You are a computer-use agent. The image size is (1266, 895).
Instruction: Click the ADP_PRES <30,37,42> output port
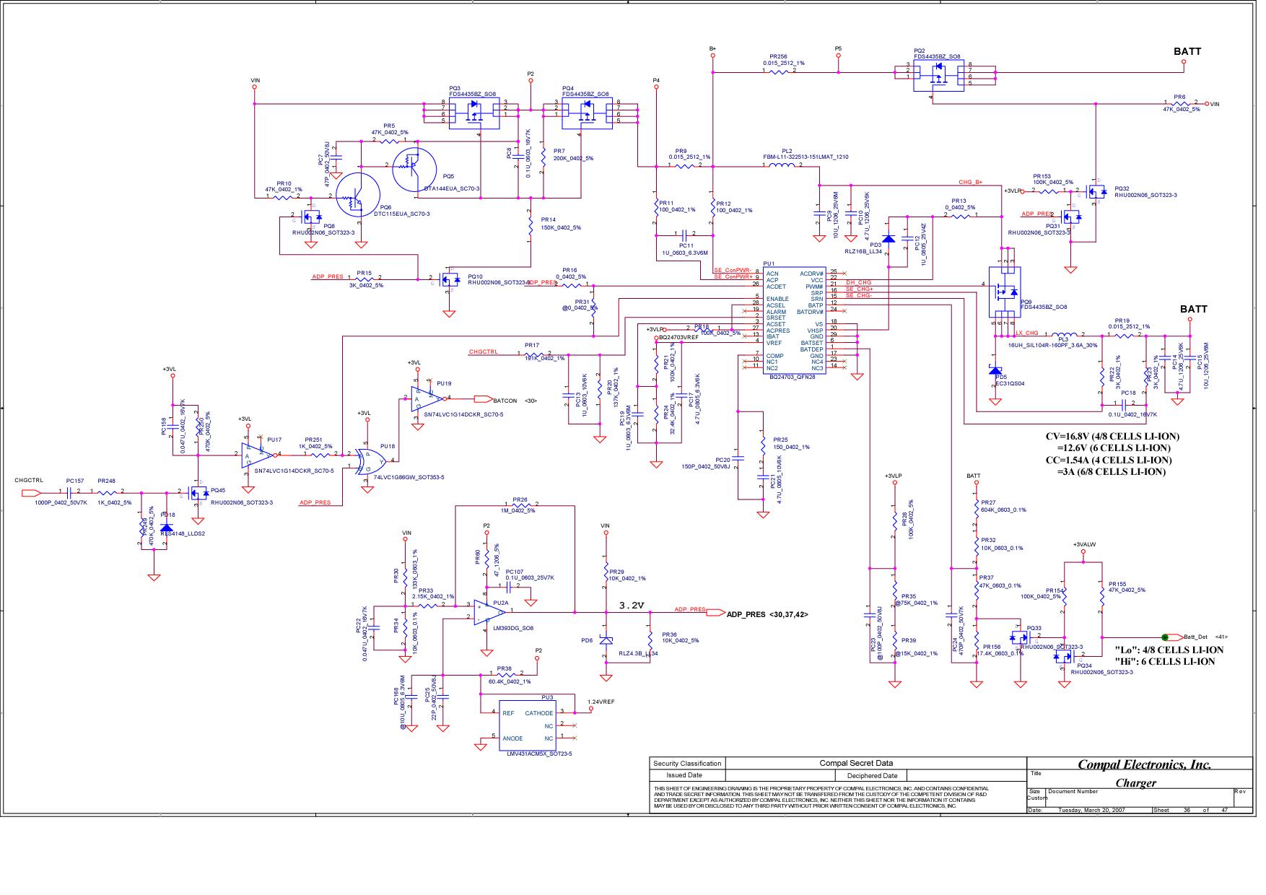(715, 613)
